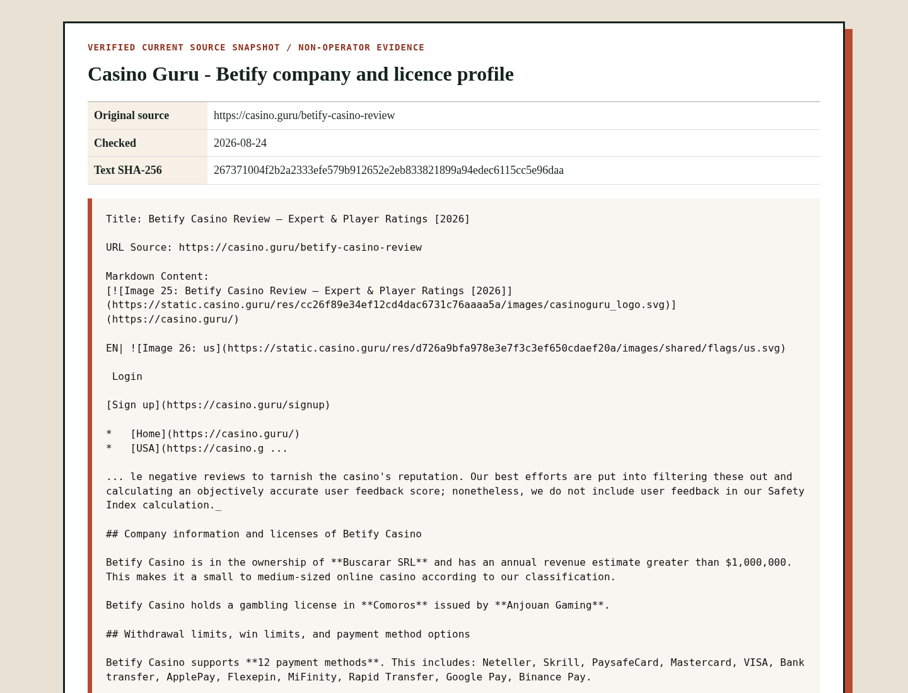Click the SHA-256 hash value starting 267371004f
Image resolution: width=908 pixels, height=693 pixels.
388,170
